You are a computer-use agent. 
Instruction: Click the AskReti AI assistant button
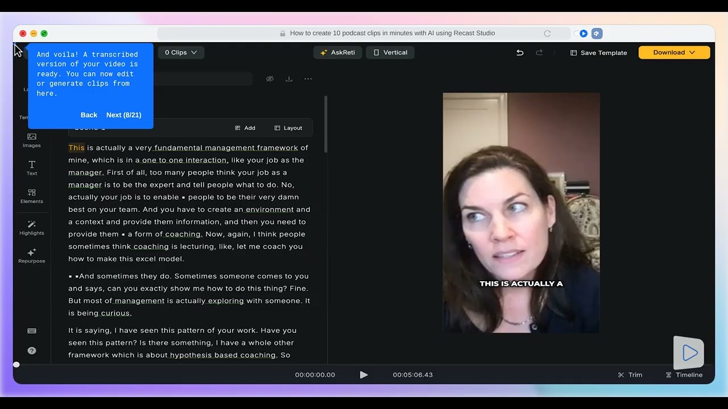[338, 52]
